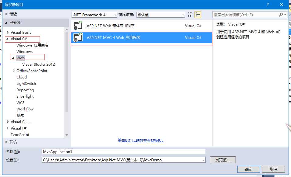
Task: Expand the Visual F# node
Action: point(8,128)
